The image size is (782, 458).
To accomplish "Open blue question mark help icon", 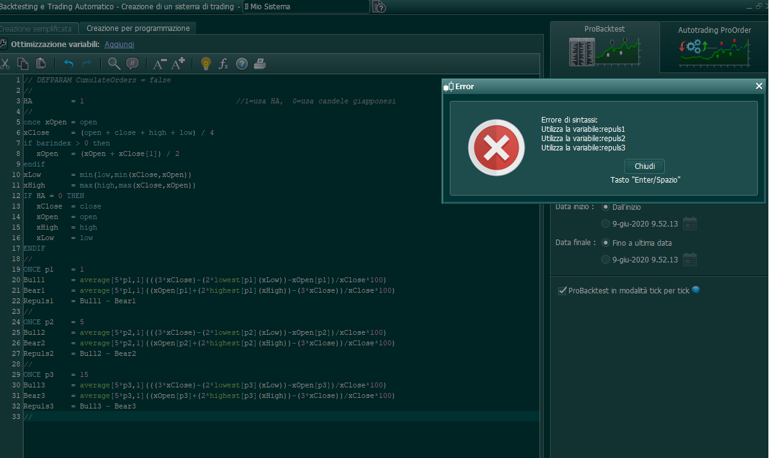I will [242, 63].
